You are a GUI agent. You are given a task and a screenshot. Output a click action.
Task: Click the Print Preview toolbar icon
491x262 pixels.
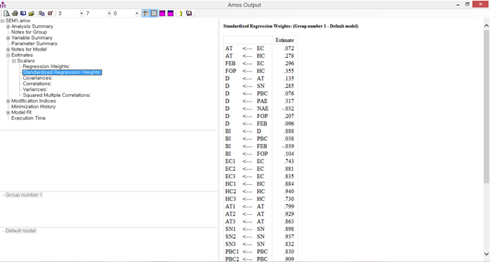click(x=6, y=13)
